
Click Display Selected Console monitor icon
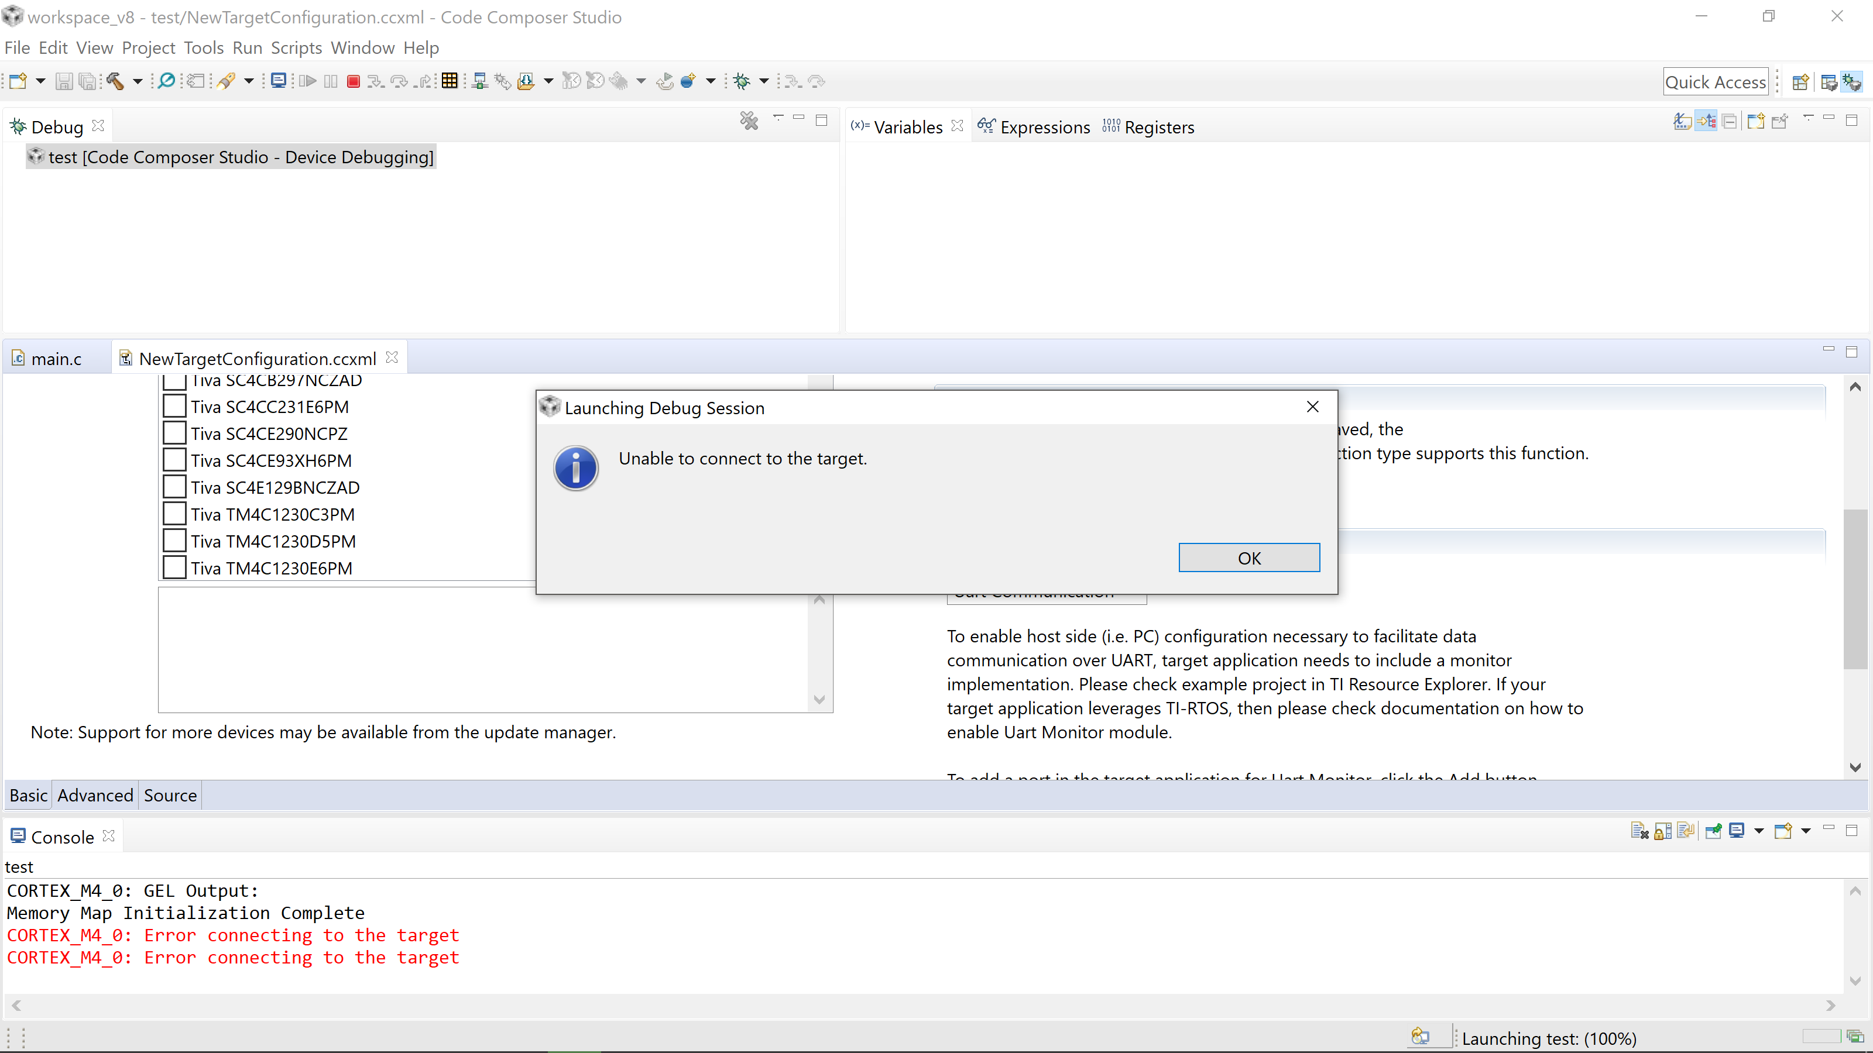click(x=1737, y=831)
